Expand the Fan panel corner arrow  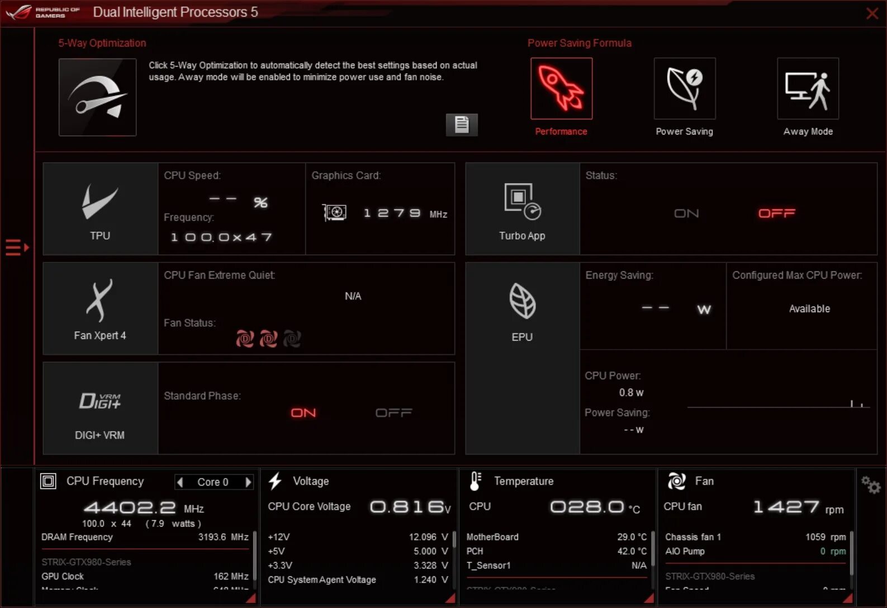pyautogui.click(x=848, y=599)
